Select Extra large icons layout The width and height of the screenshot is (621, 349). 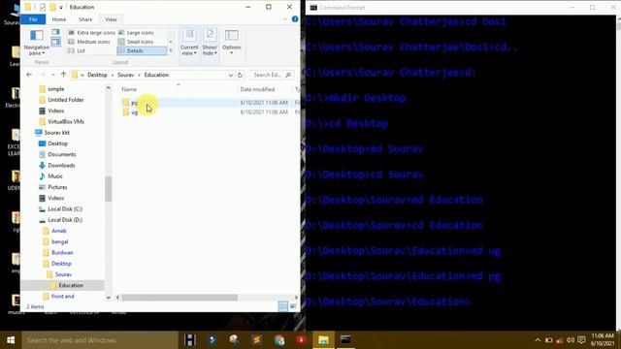(x=91, y=32)
